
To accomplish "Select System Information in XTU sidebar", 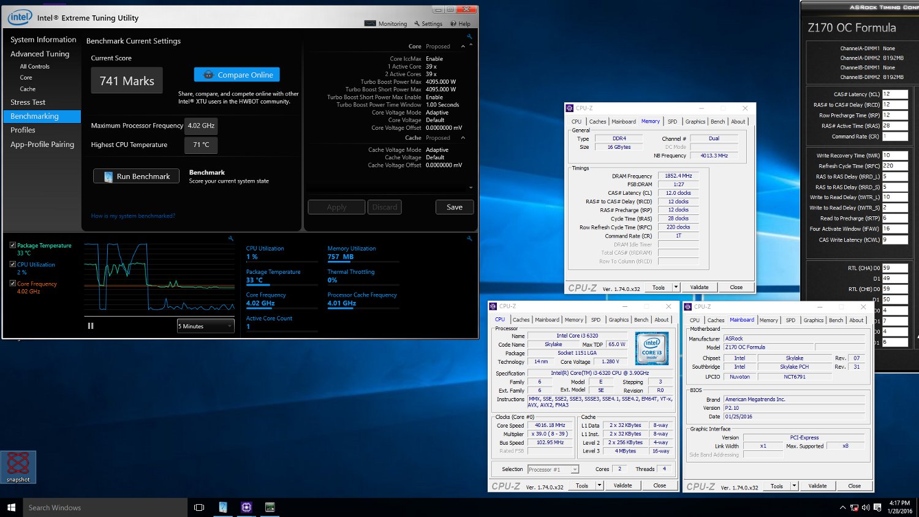I will click(43, 39).
